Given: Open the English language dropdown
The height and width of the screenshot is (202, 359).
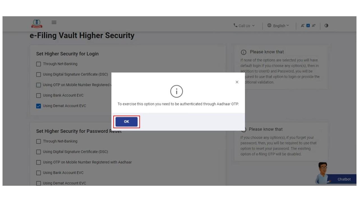Looking at the screenshot, I should (279, 26).
